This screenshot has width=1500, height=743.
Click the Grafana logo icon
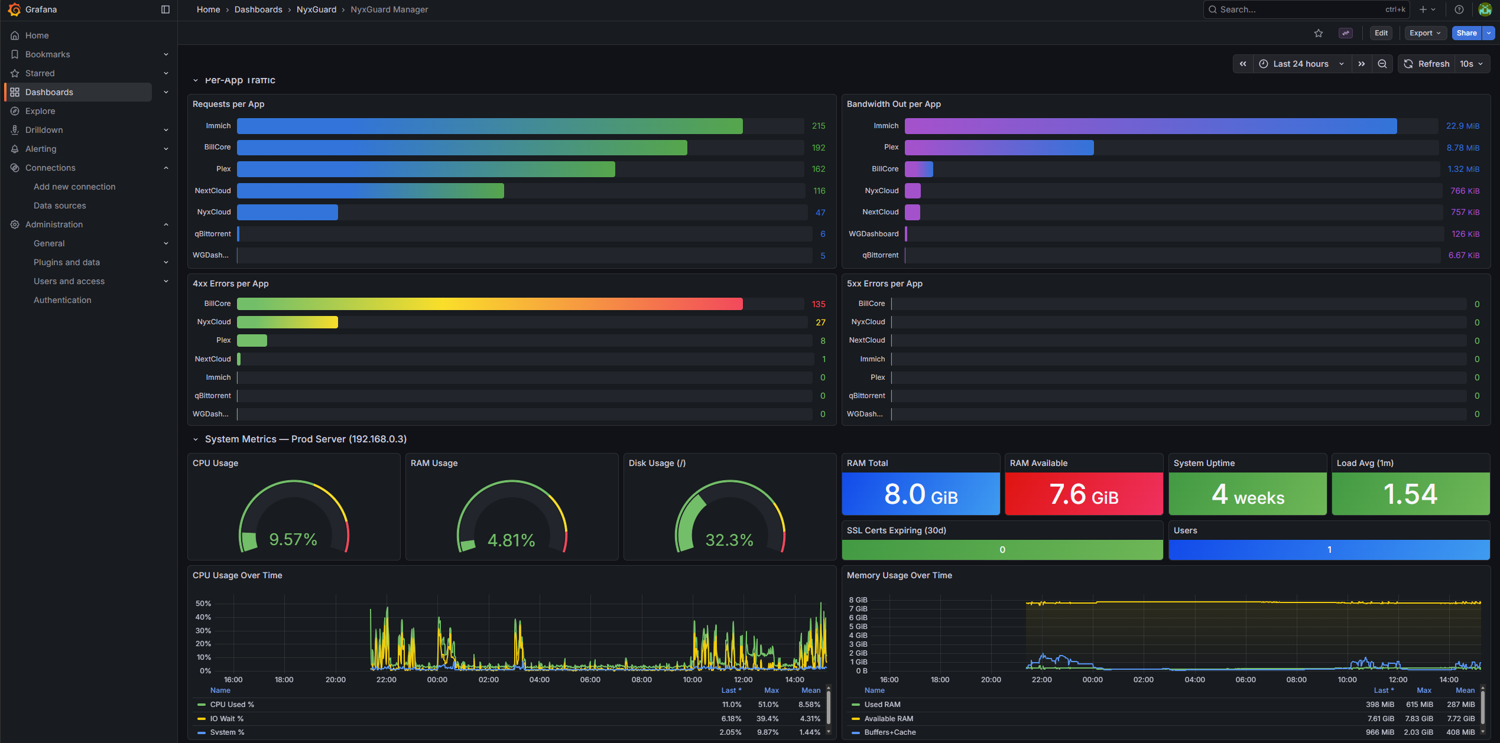14,9
